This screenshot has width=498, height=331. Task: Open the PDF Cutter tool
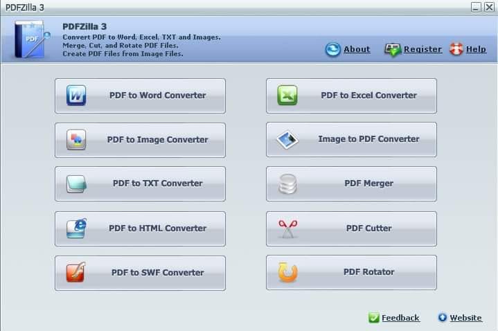[x=351, y=229]
